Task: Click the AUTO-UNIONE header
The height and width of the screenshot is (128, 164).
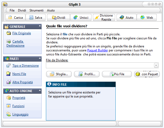Action: (23, 91)
